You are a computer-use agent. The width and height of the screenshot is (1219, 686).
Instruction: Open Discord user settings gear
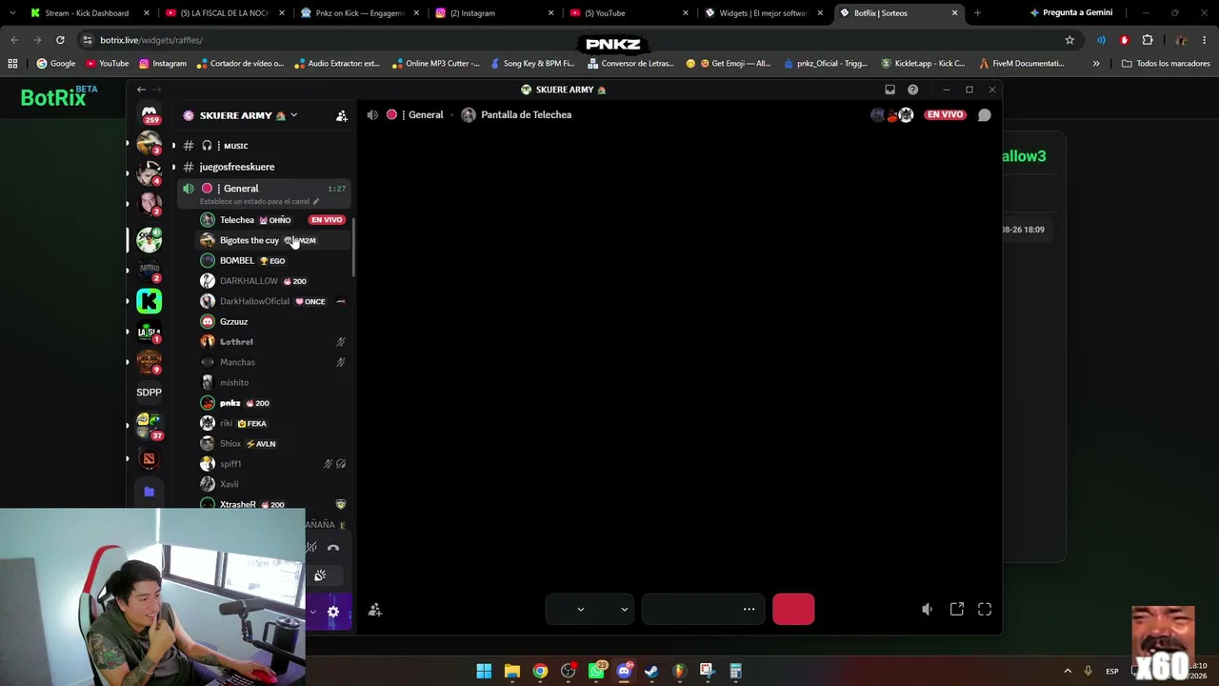333,612
